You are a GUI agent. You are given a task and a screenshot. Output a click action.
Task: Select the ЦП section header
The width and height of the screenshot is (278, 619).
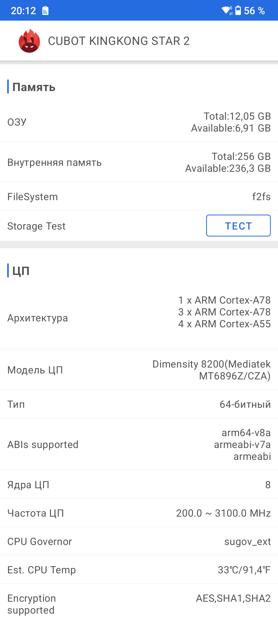point(21,271)
